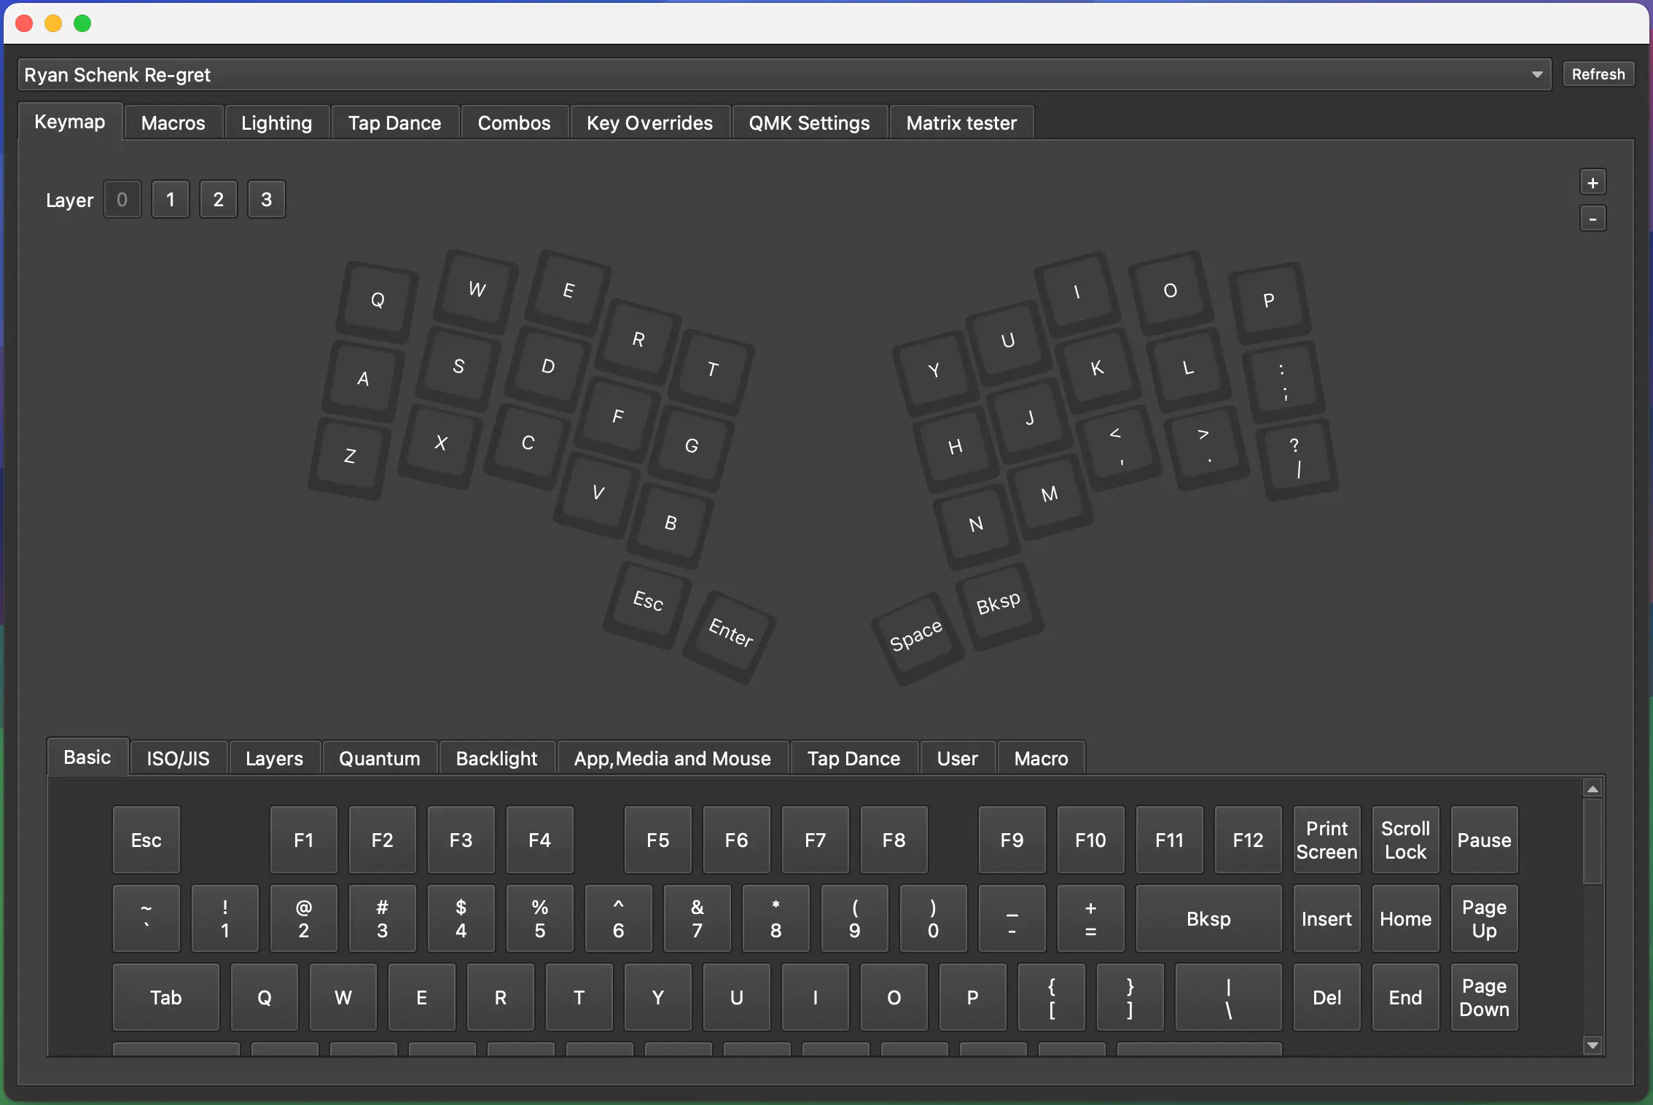Select the P key on right half
This screenshot has height=1105, width=1653.
(x=1269, y=300)
